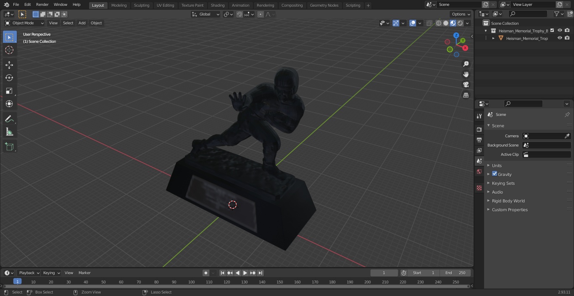Choose the Annotate tool
Image resolution: width=574 pixels, height=296 pixels.
[x=9, y=119]
